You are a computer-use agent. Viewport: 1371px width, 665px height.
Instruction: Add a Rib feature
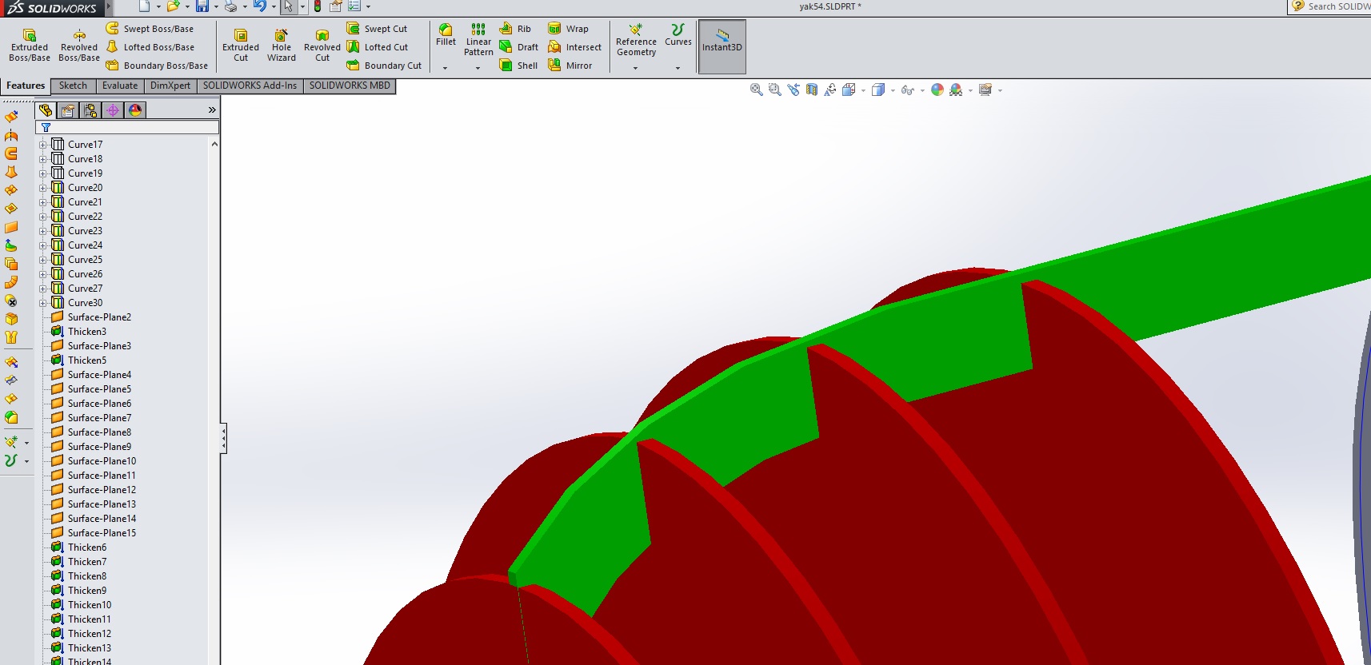(x=515, y=29)
